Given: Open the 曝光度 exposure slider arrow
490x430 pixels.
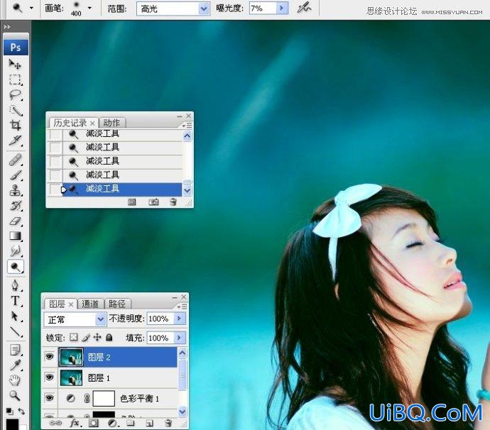Looking at the screenshot, I should coord(282,9).
